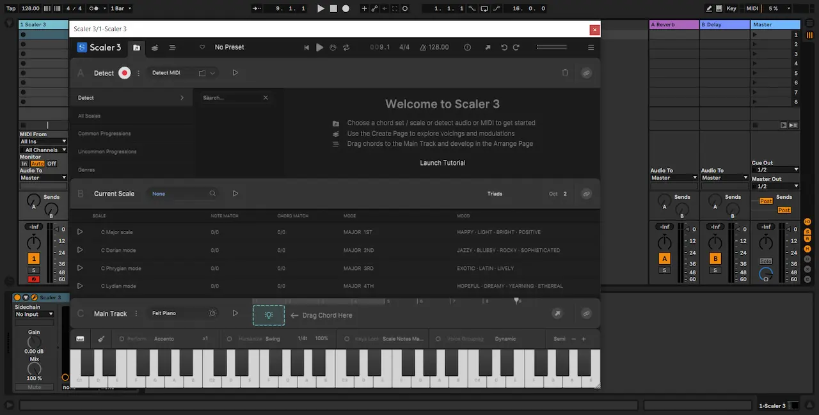Preview the C Lydian mode row
Viewport: 819px width, 415px height.
(x=80, y=286)
